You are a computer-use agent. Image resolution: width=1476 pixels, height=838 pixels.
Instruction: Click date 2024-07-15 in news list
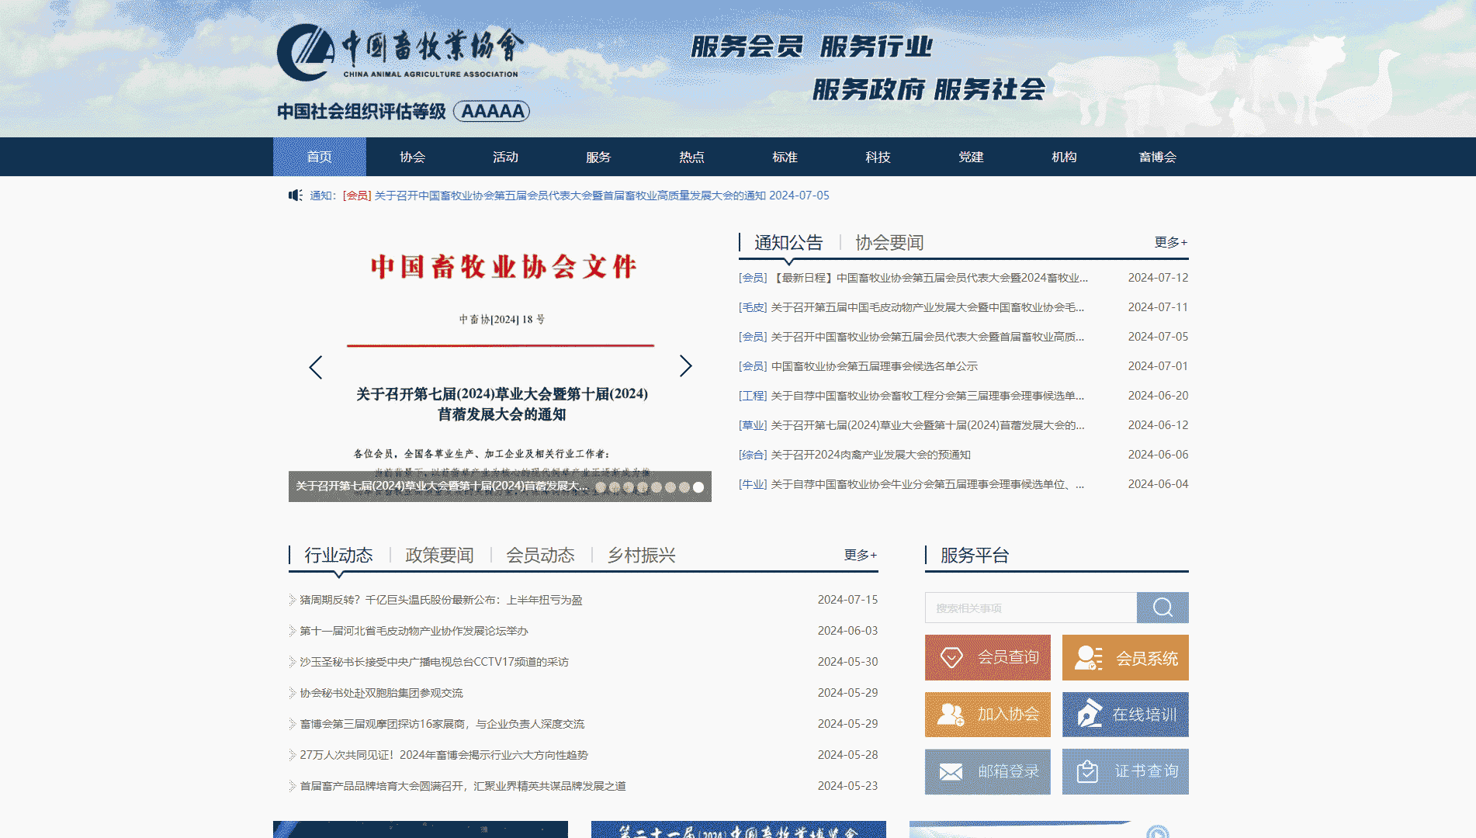pyautogui.click(x=847, y=600)
